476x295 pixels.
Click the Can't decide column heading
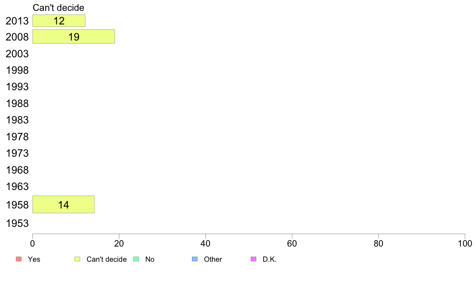click(58, 8)
